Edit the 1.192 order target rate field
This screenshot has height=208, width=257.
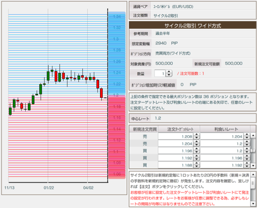click(x=176, y=158)
